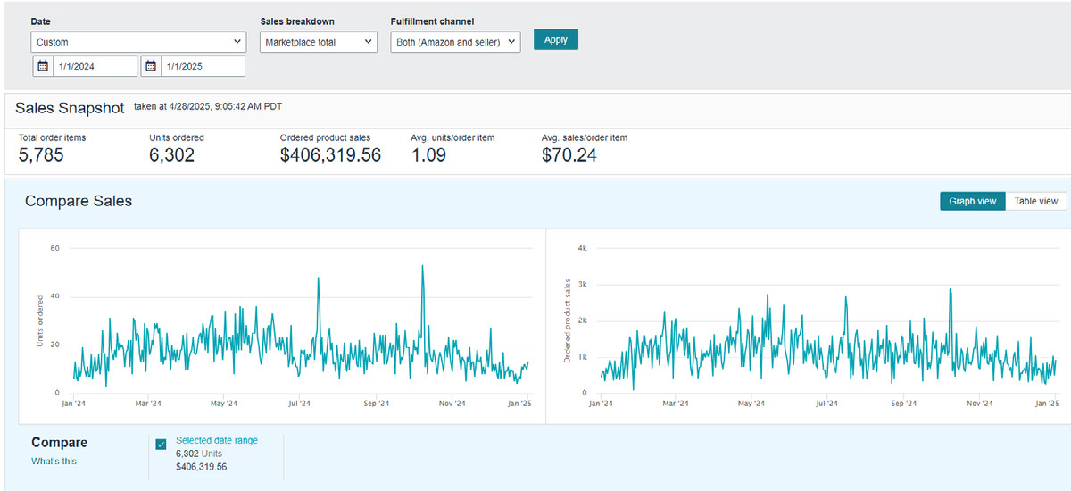Image resolution: width=1071 pixels, height=491 pixels.
Task: Expand the Date Custom dropdown
Action: 138,42
